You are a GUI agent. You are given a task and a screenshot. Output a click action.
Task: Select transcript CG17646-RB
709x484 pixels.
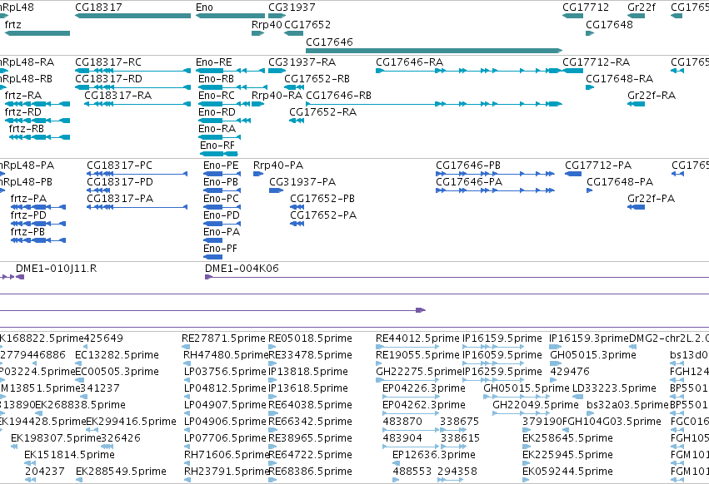434,104
